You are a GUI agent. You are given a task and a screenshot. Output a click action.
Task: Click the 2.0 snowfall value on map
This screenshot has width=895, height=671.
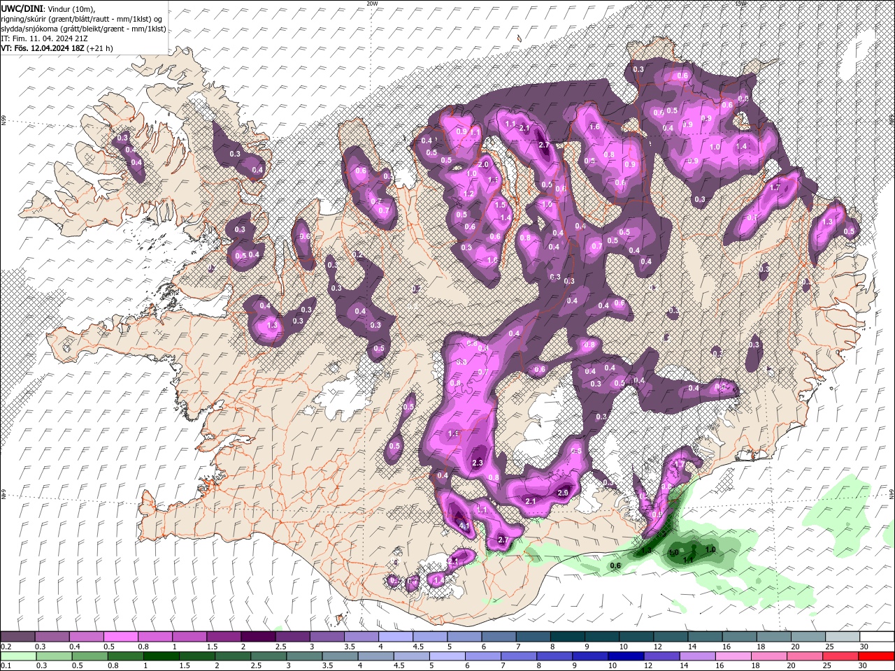[483, 164]
